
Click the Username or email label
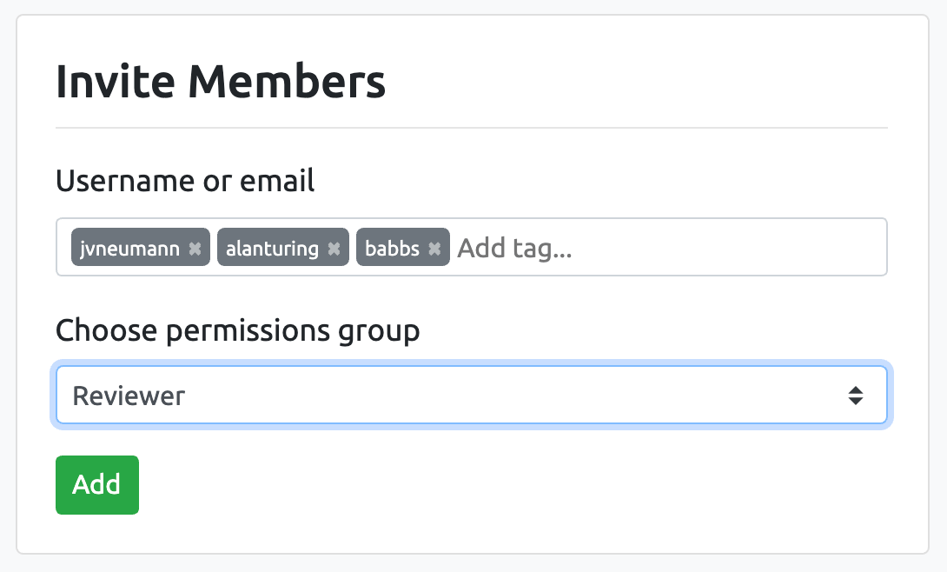click(185, 182)
